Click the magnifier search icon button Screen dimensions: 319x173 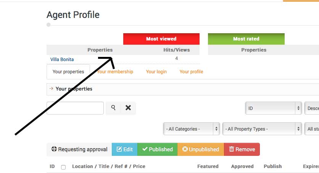click(x=113, y=108)
